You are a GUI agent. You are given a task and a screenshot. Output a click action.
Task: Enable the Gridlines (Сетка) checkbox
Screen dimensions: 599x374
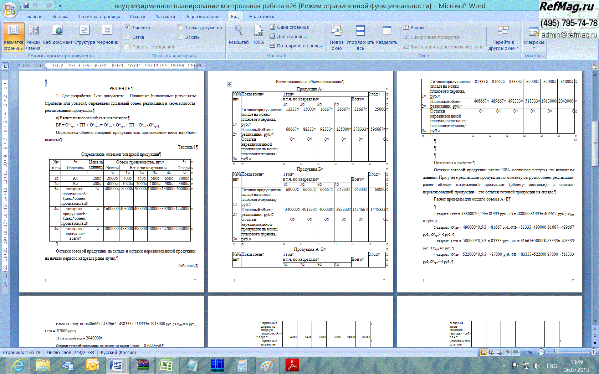tap(127, 37)
